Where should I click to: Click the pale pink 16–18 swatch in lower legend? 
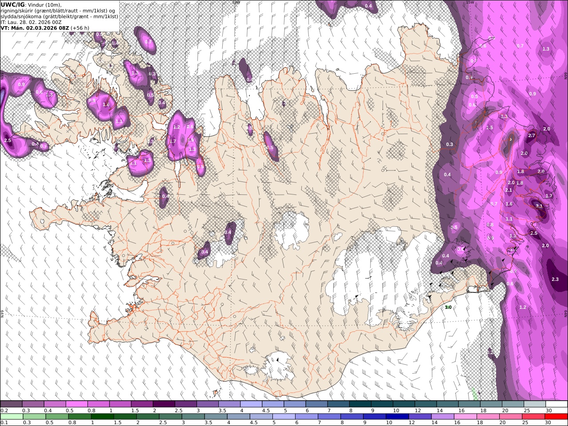465,417
